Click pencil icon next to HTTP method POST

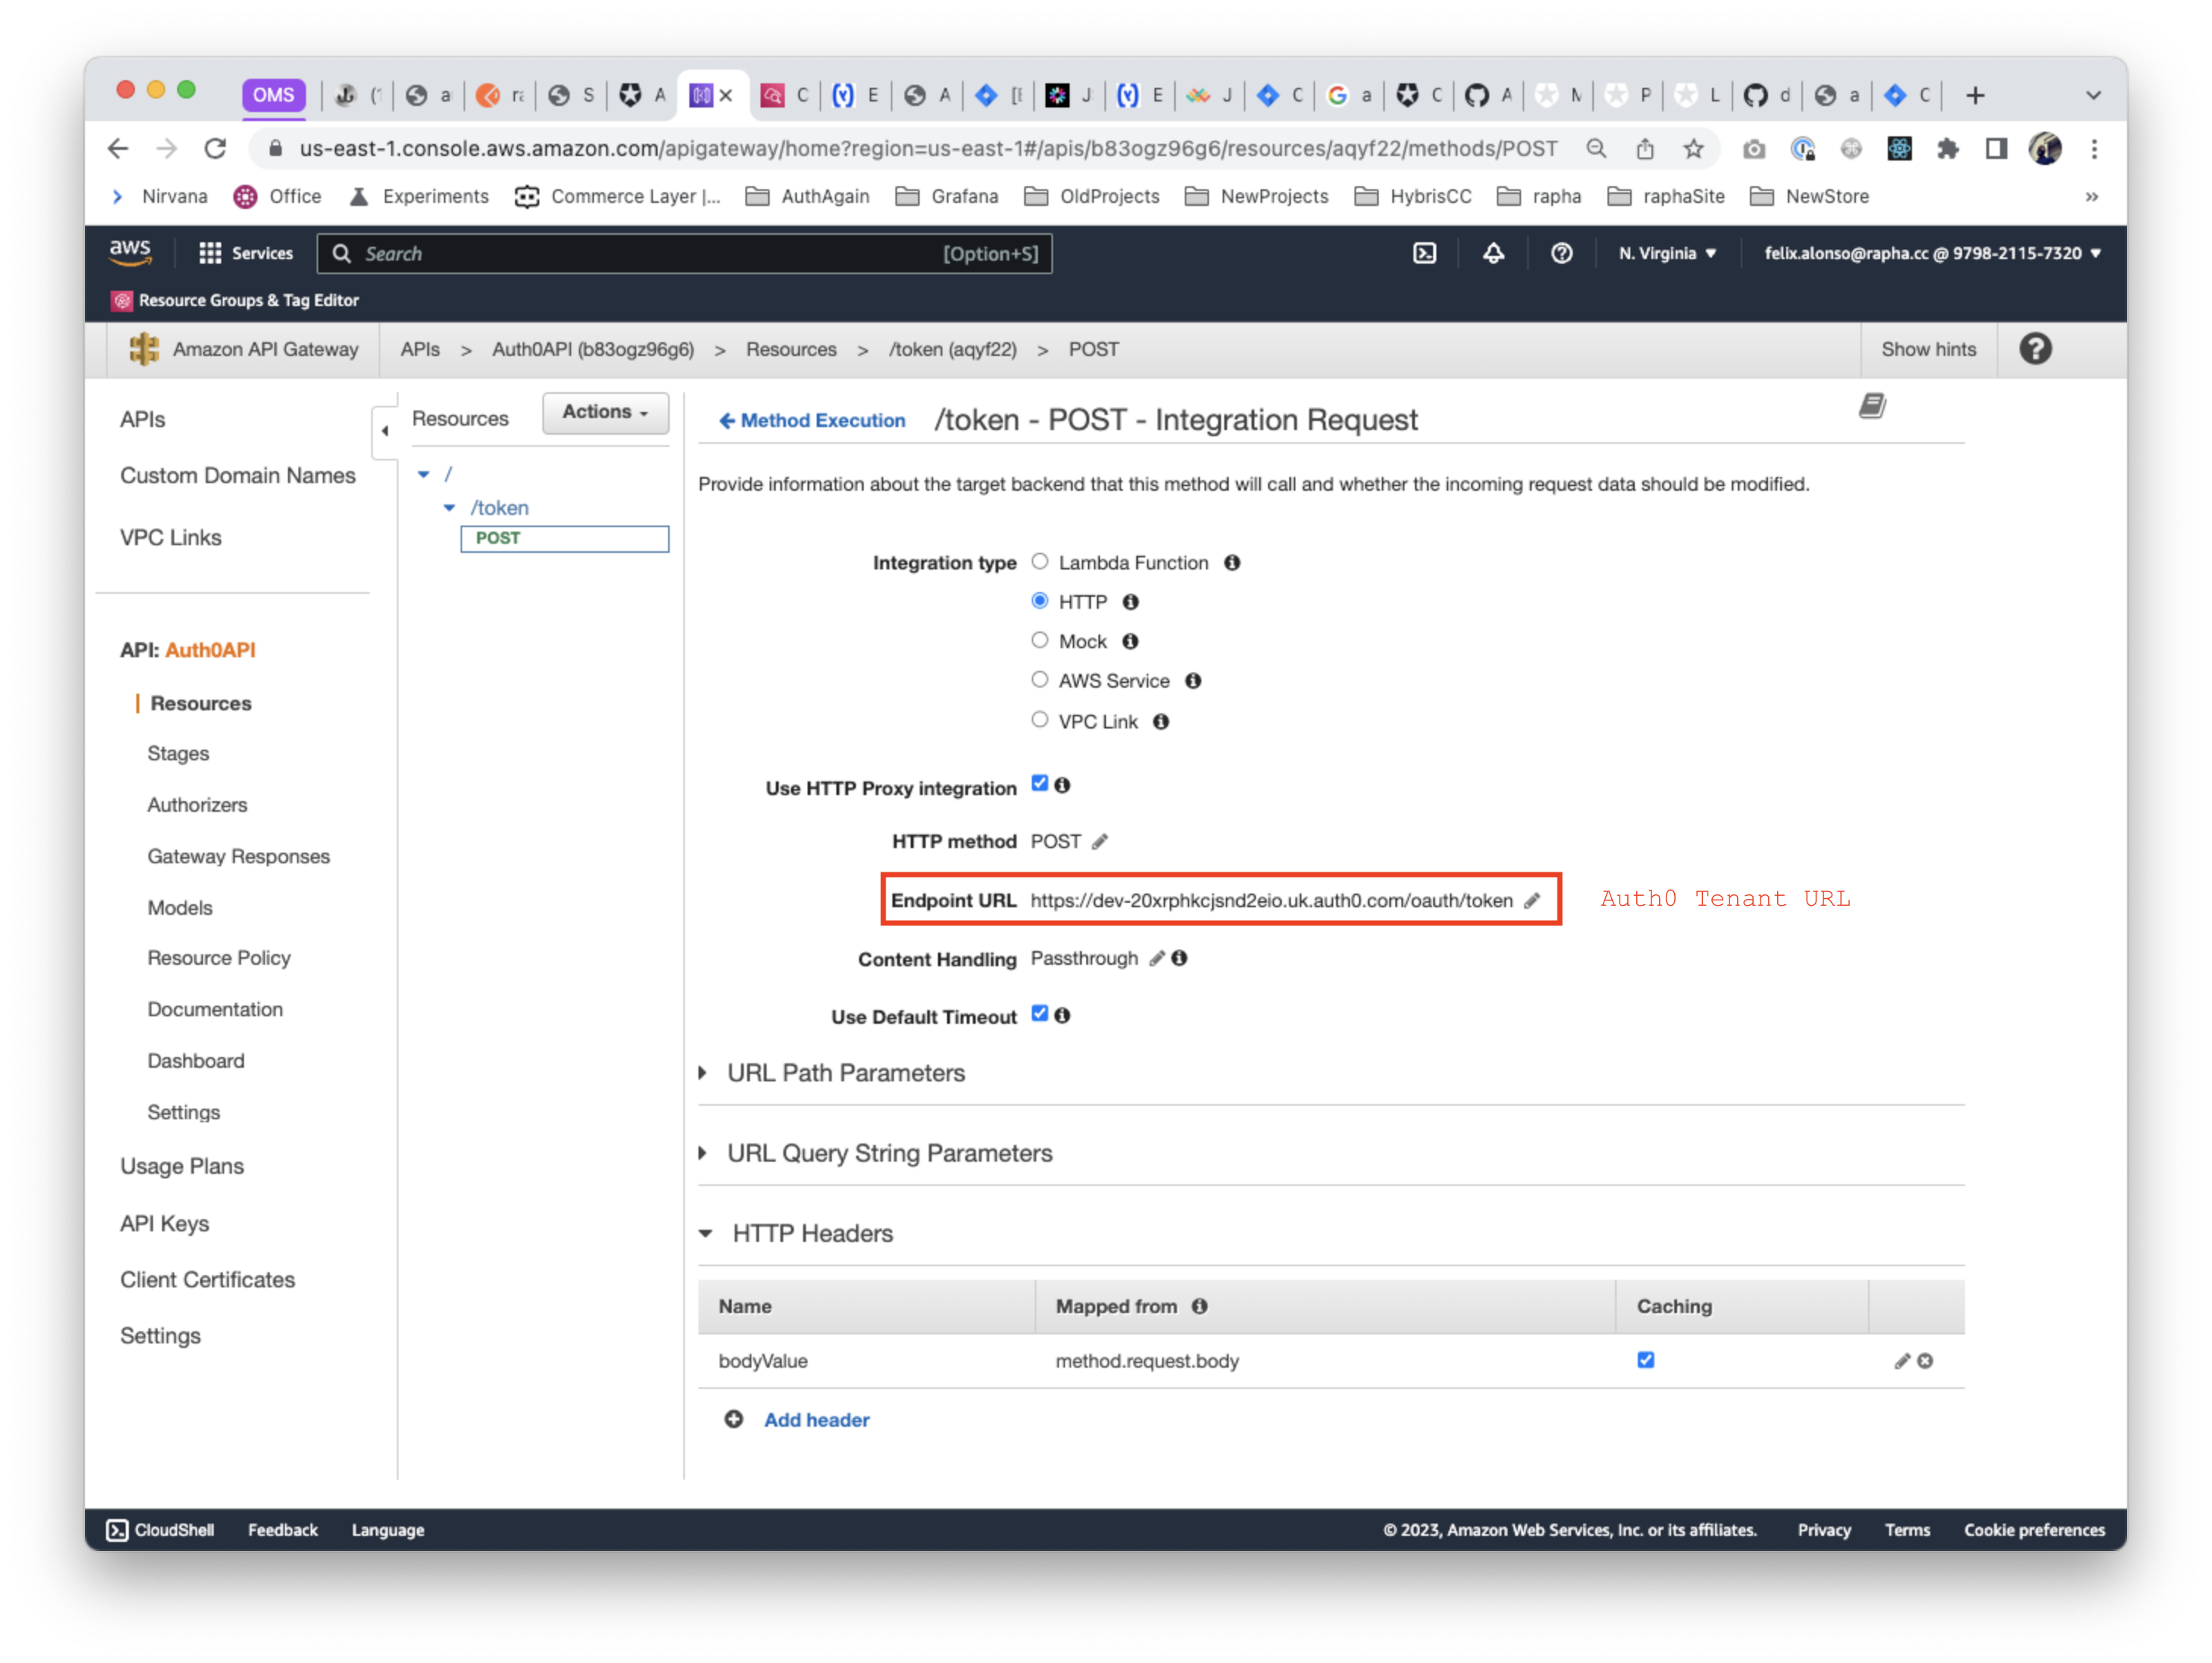tap(1100, 841)
